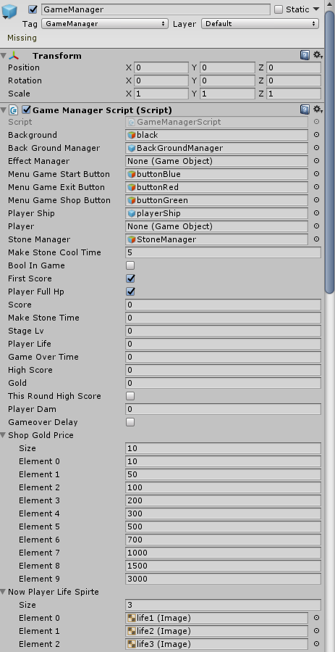Uncheck Player Full Hp checkbox
The height and width of the screenshot is (652, 335).
point(130,292)
